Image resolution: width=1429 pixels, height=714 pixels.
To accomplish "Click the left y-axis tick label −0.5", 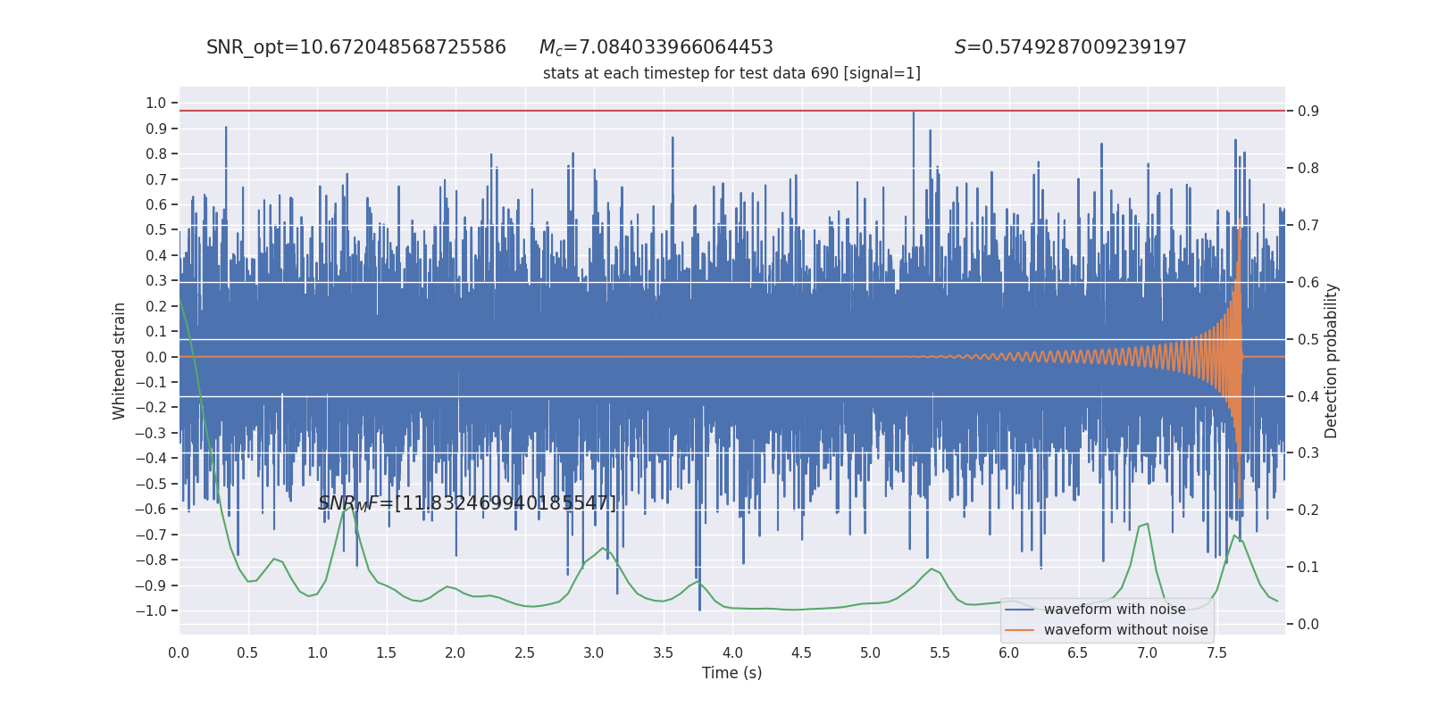I will click(151, 484).
